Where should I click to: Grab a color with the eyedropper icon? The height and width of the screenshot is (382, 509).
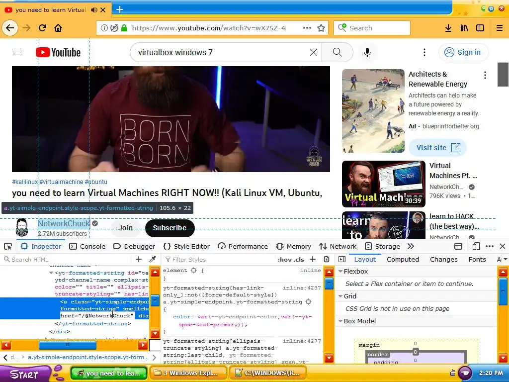[x=153, y=259]
